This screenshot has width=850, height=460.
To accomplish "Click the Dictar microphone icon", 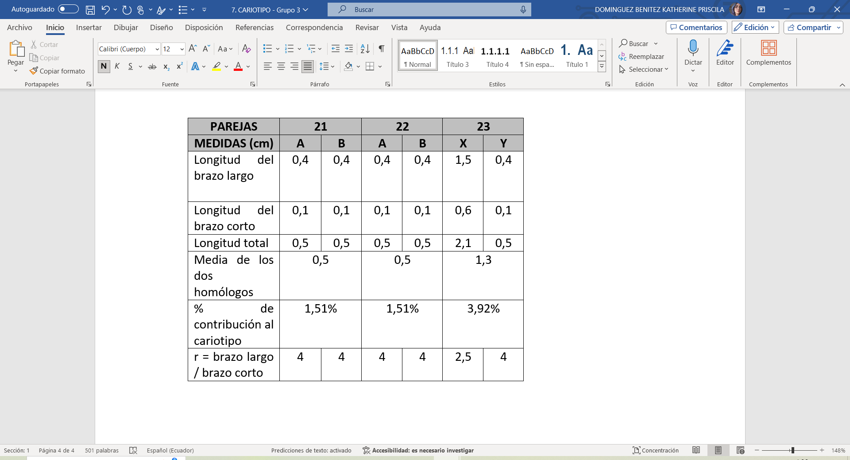I will (693, 48).
